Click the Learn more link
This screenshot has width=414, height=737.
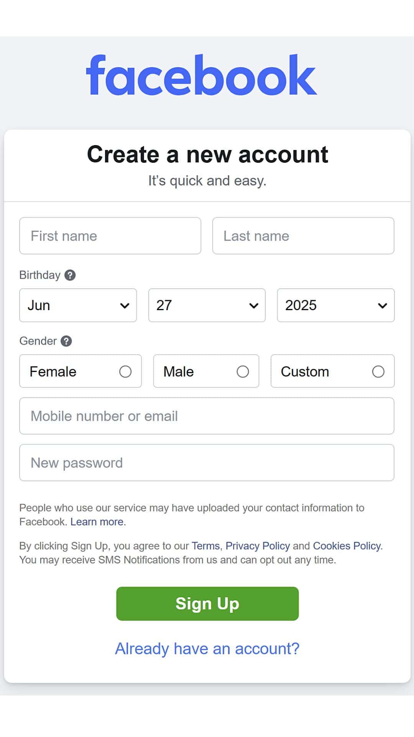97,522
